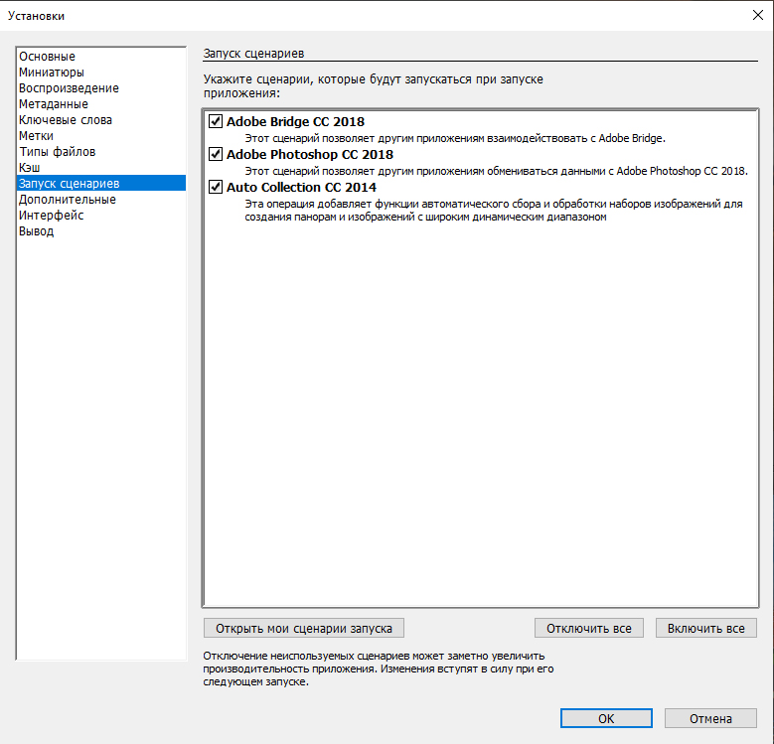This screenshot has width=774, height=744.
Task: Select Запуск сценариев in the list
Action: tap(101, 183)
